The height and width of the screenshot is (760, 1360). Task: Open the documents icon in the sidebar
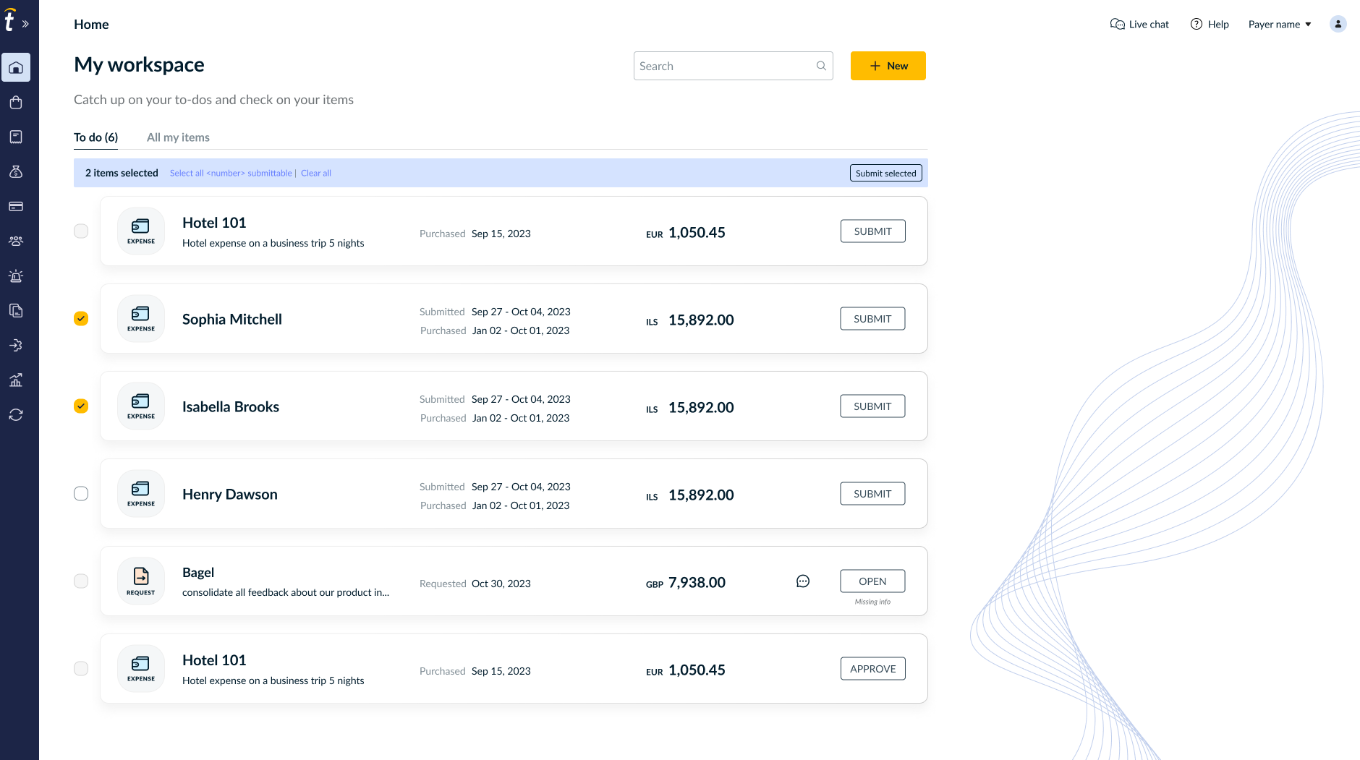pyautogui.click(x=16, y=310)
